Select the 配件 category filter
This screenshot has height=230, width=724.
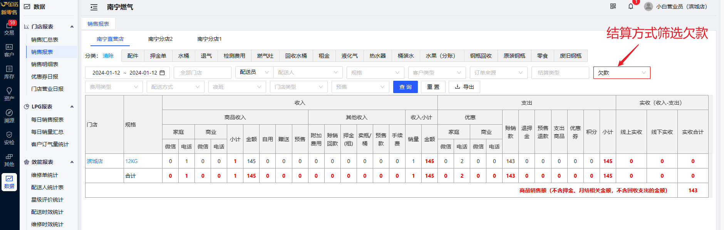coord(133,56)
